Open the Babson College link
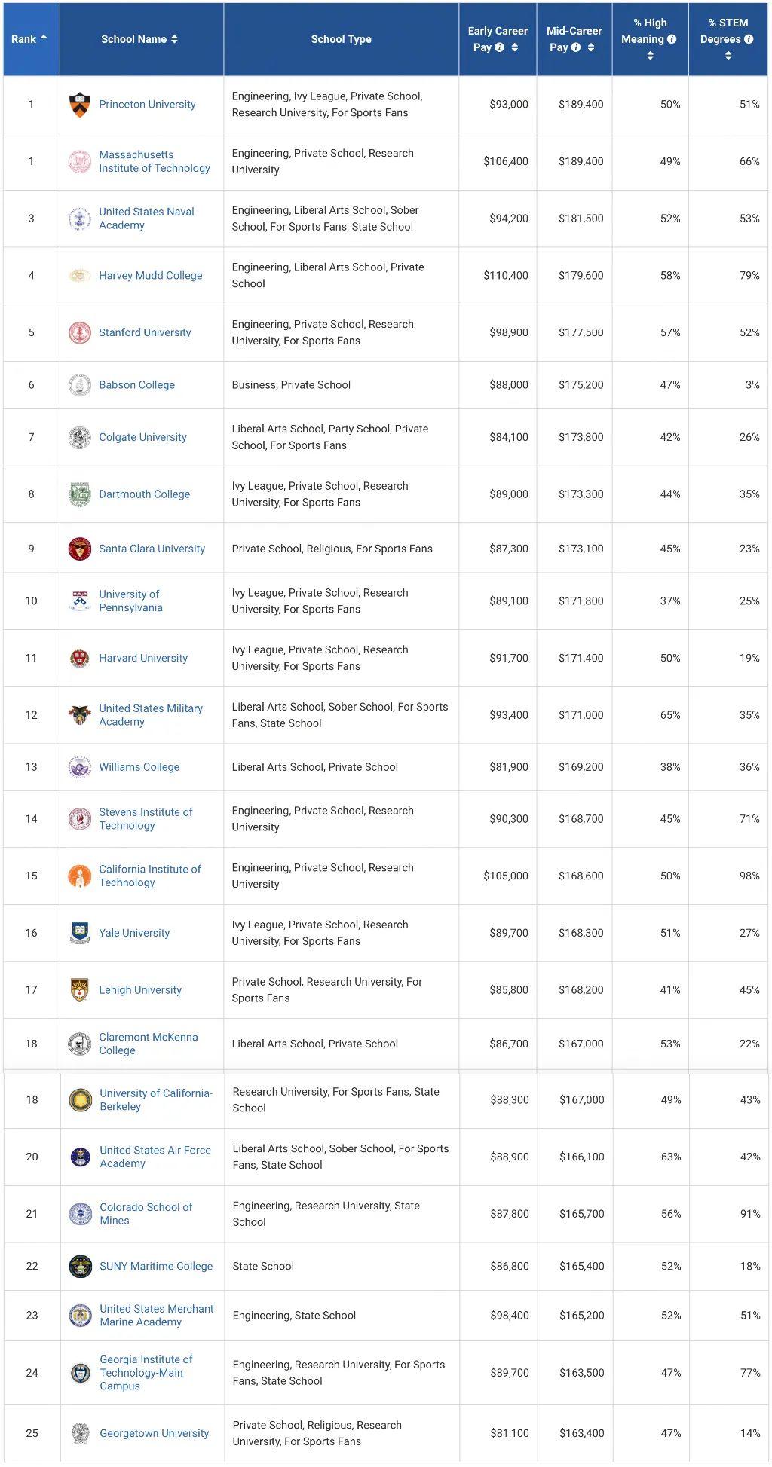Screen dimensions: 772x1467 click(136, 384)
